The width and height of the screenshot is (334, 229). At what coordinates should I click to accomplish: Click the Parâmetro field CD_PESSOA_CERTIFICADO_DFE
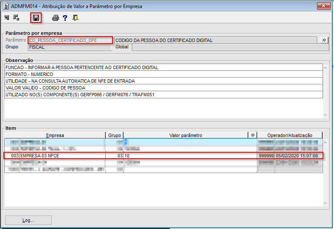click(x=70, y=40)
